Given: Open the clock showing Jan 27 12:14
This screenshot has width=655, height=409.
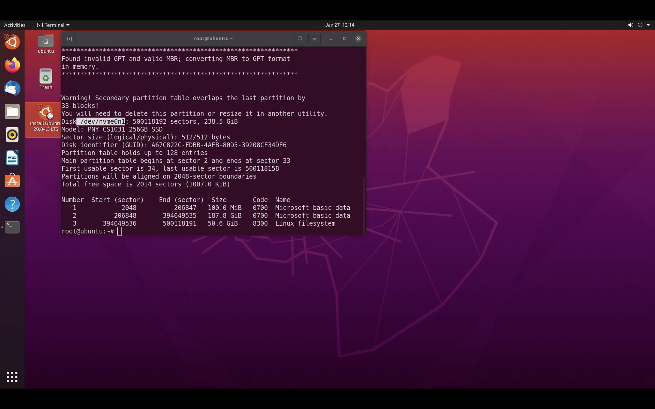Looking at the screenshot, I should pyautogui.click(x=340, y=25).
